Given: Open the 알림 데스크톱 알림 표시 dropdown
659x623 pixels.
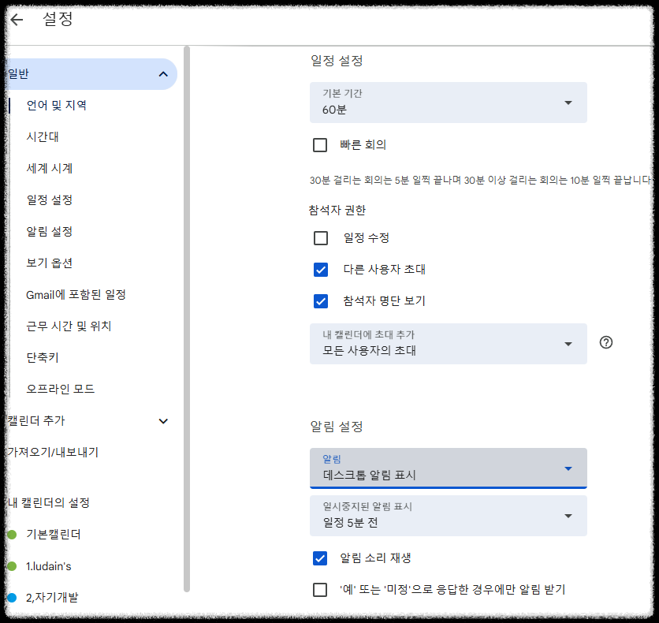Looking at the screenshot, I should 448,468.
